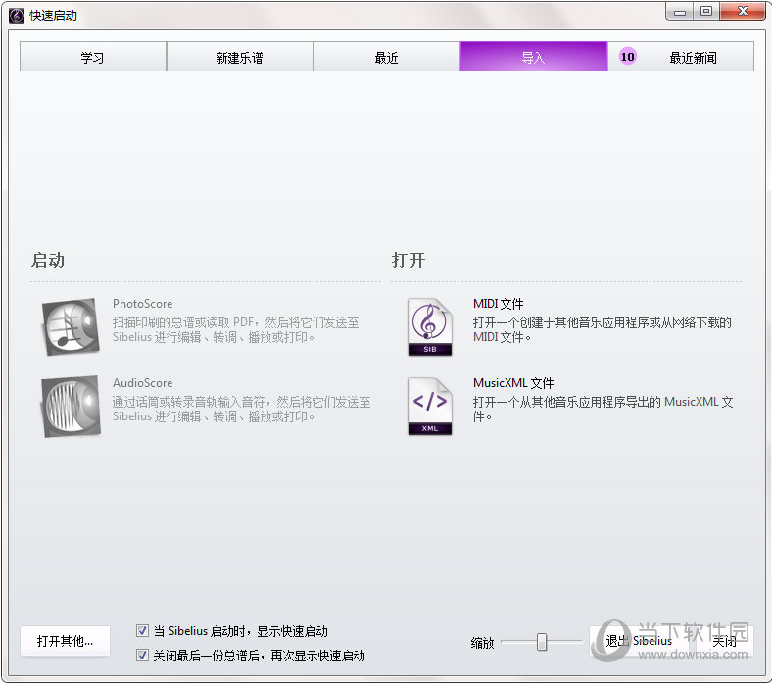This screenshot has height=683, width=772.
Task: Click the 打开其他... button
Action: [65, 641]
